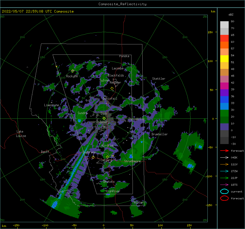Select the Vulcan label
This screenshot has width=245, height=229.
point(138,202)
